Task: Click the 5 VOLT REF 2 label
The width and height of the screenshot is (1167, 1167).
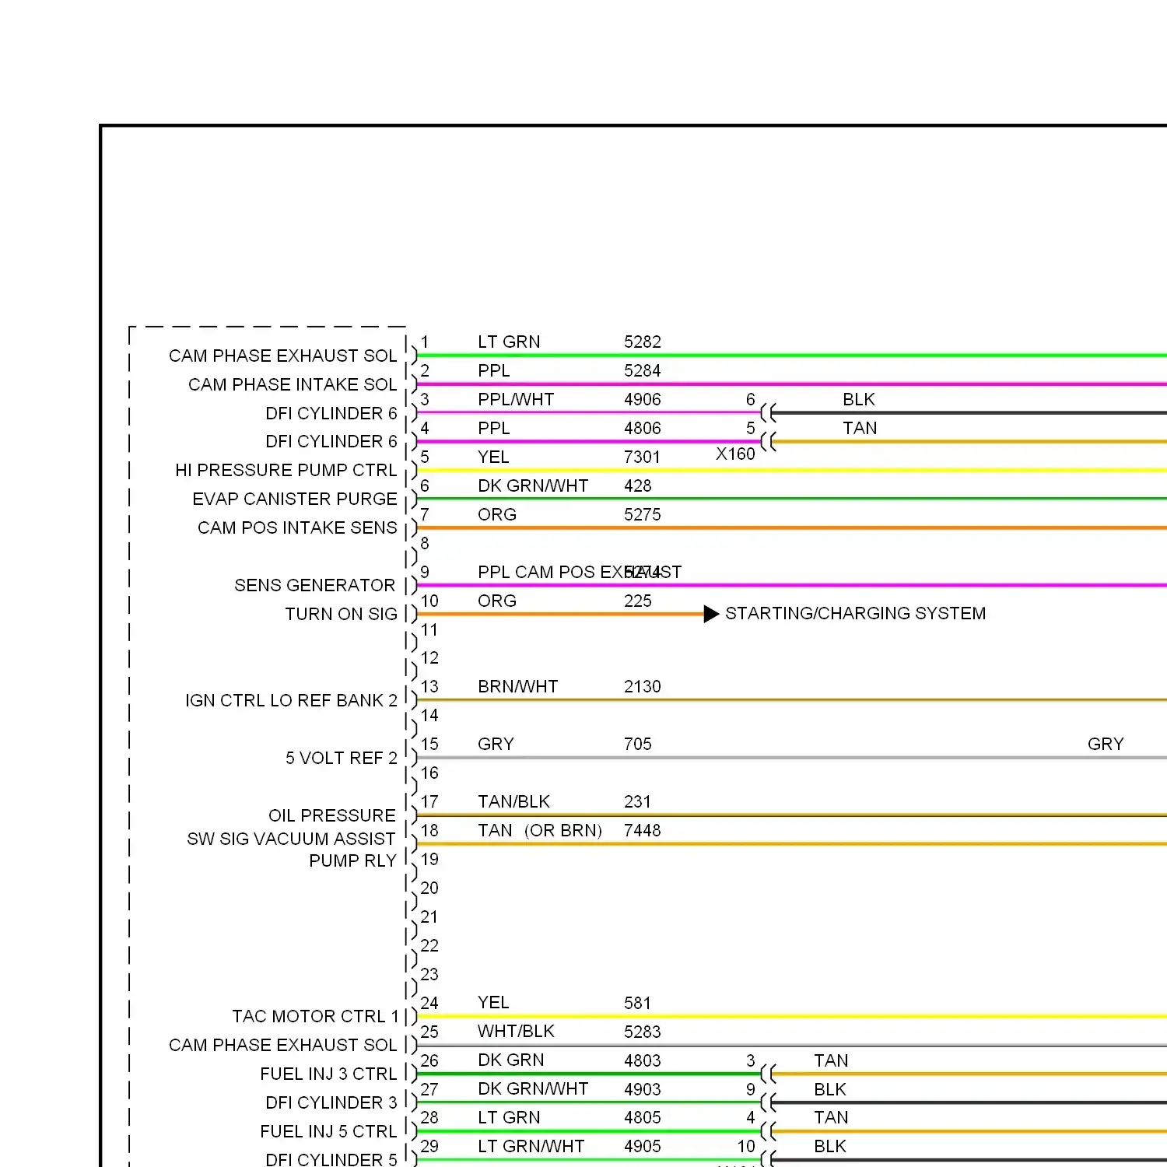Action: [x=342, y=758]
